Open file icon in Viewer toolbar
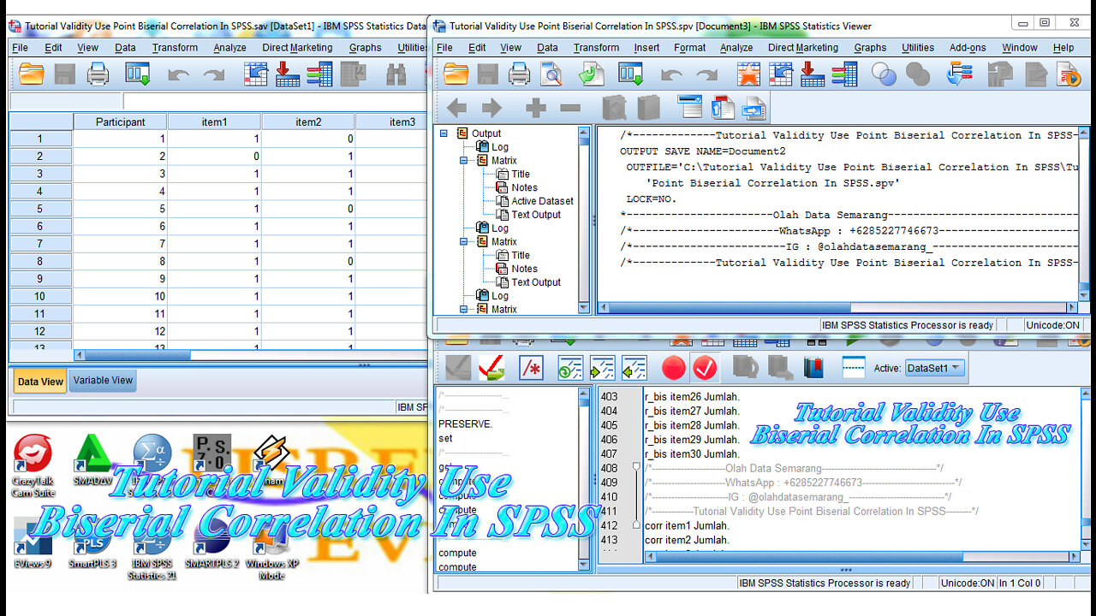The height and width of the screenshot is (616, 1096). [x=456, y=75]
